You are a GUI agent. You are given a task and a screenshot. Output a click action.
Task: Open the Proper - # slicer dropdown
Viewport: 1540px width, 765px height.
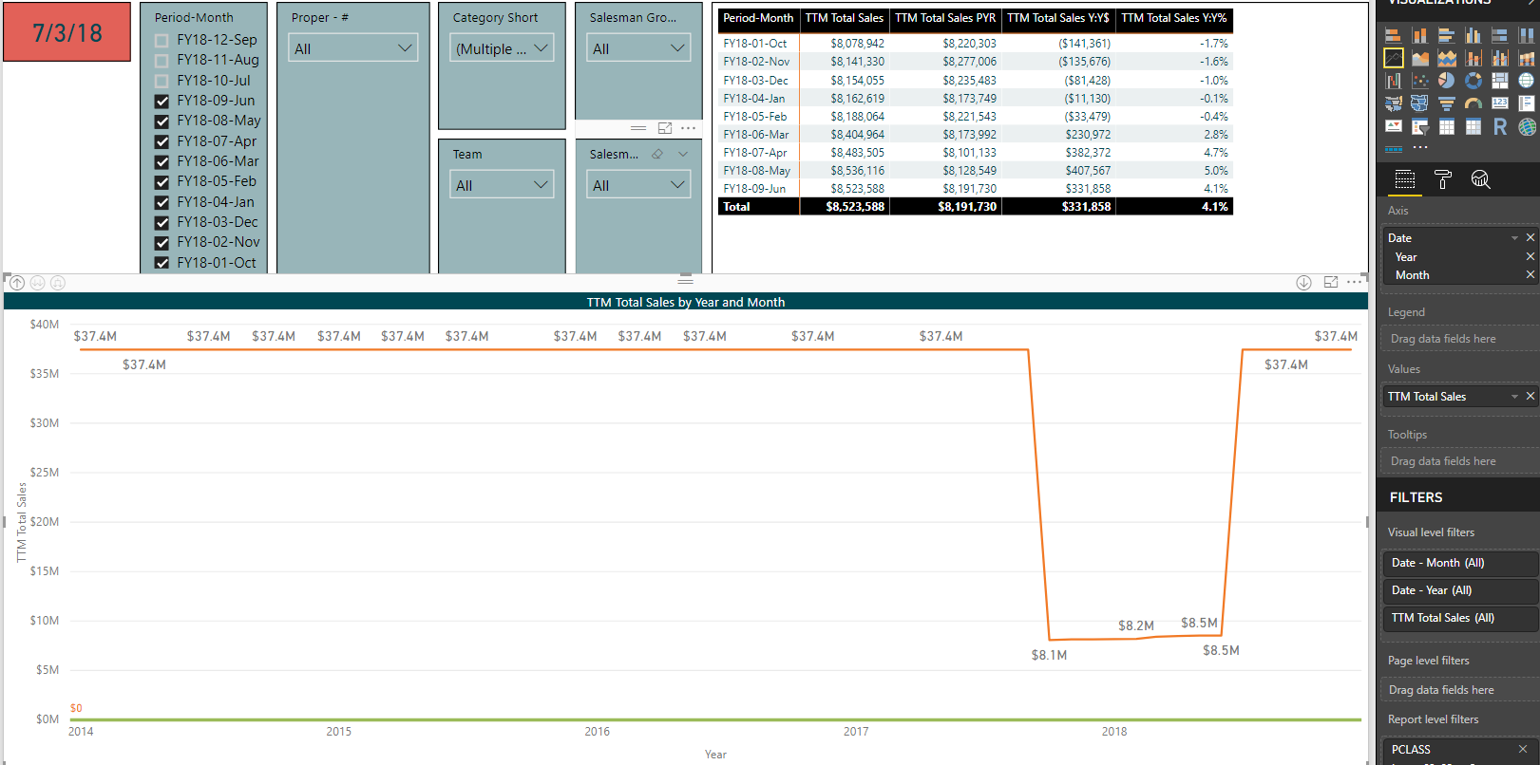click(353, 48)
